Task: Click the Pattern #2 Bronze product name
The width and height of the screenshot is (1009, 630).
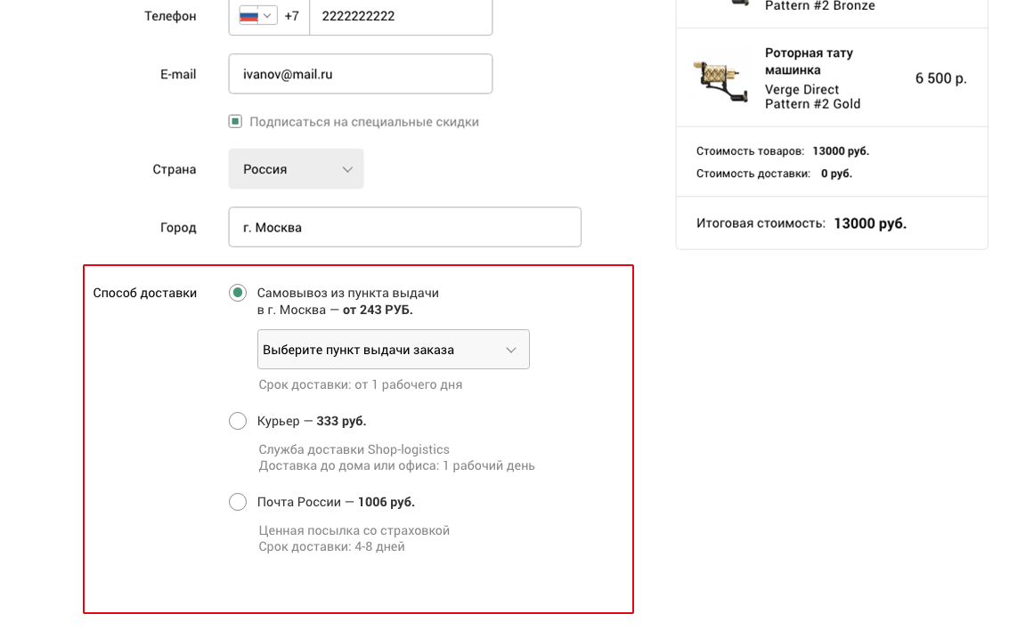Action: pyautogui.click(x=819, y=6)
